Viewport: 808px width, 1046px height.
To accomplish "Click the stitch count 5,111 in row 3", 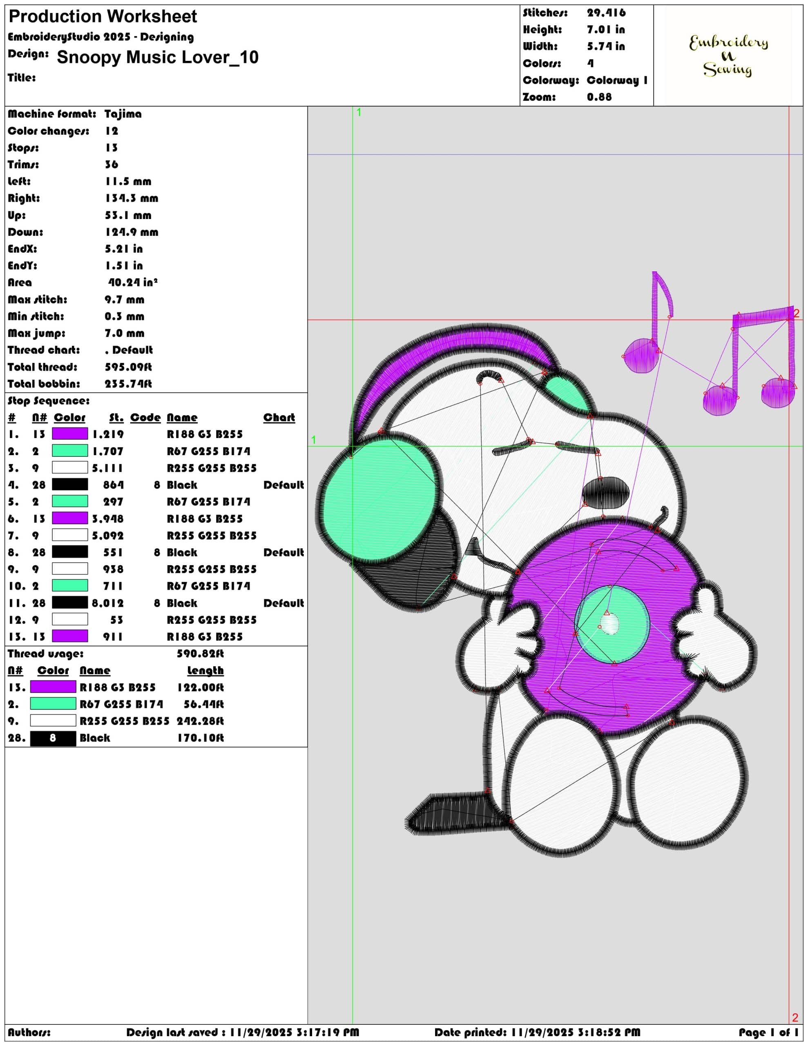I will click(108, 468).
